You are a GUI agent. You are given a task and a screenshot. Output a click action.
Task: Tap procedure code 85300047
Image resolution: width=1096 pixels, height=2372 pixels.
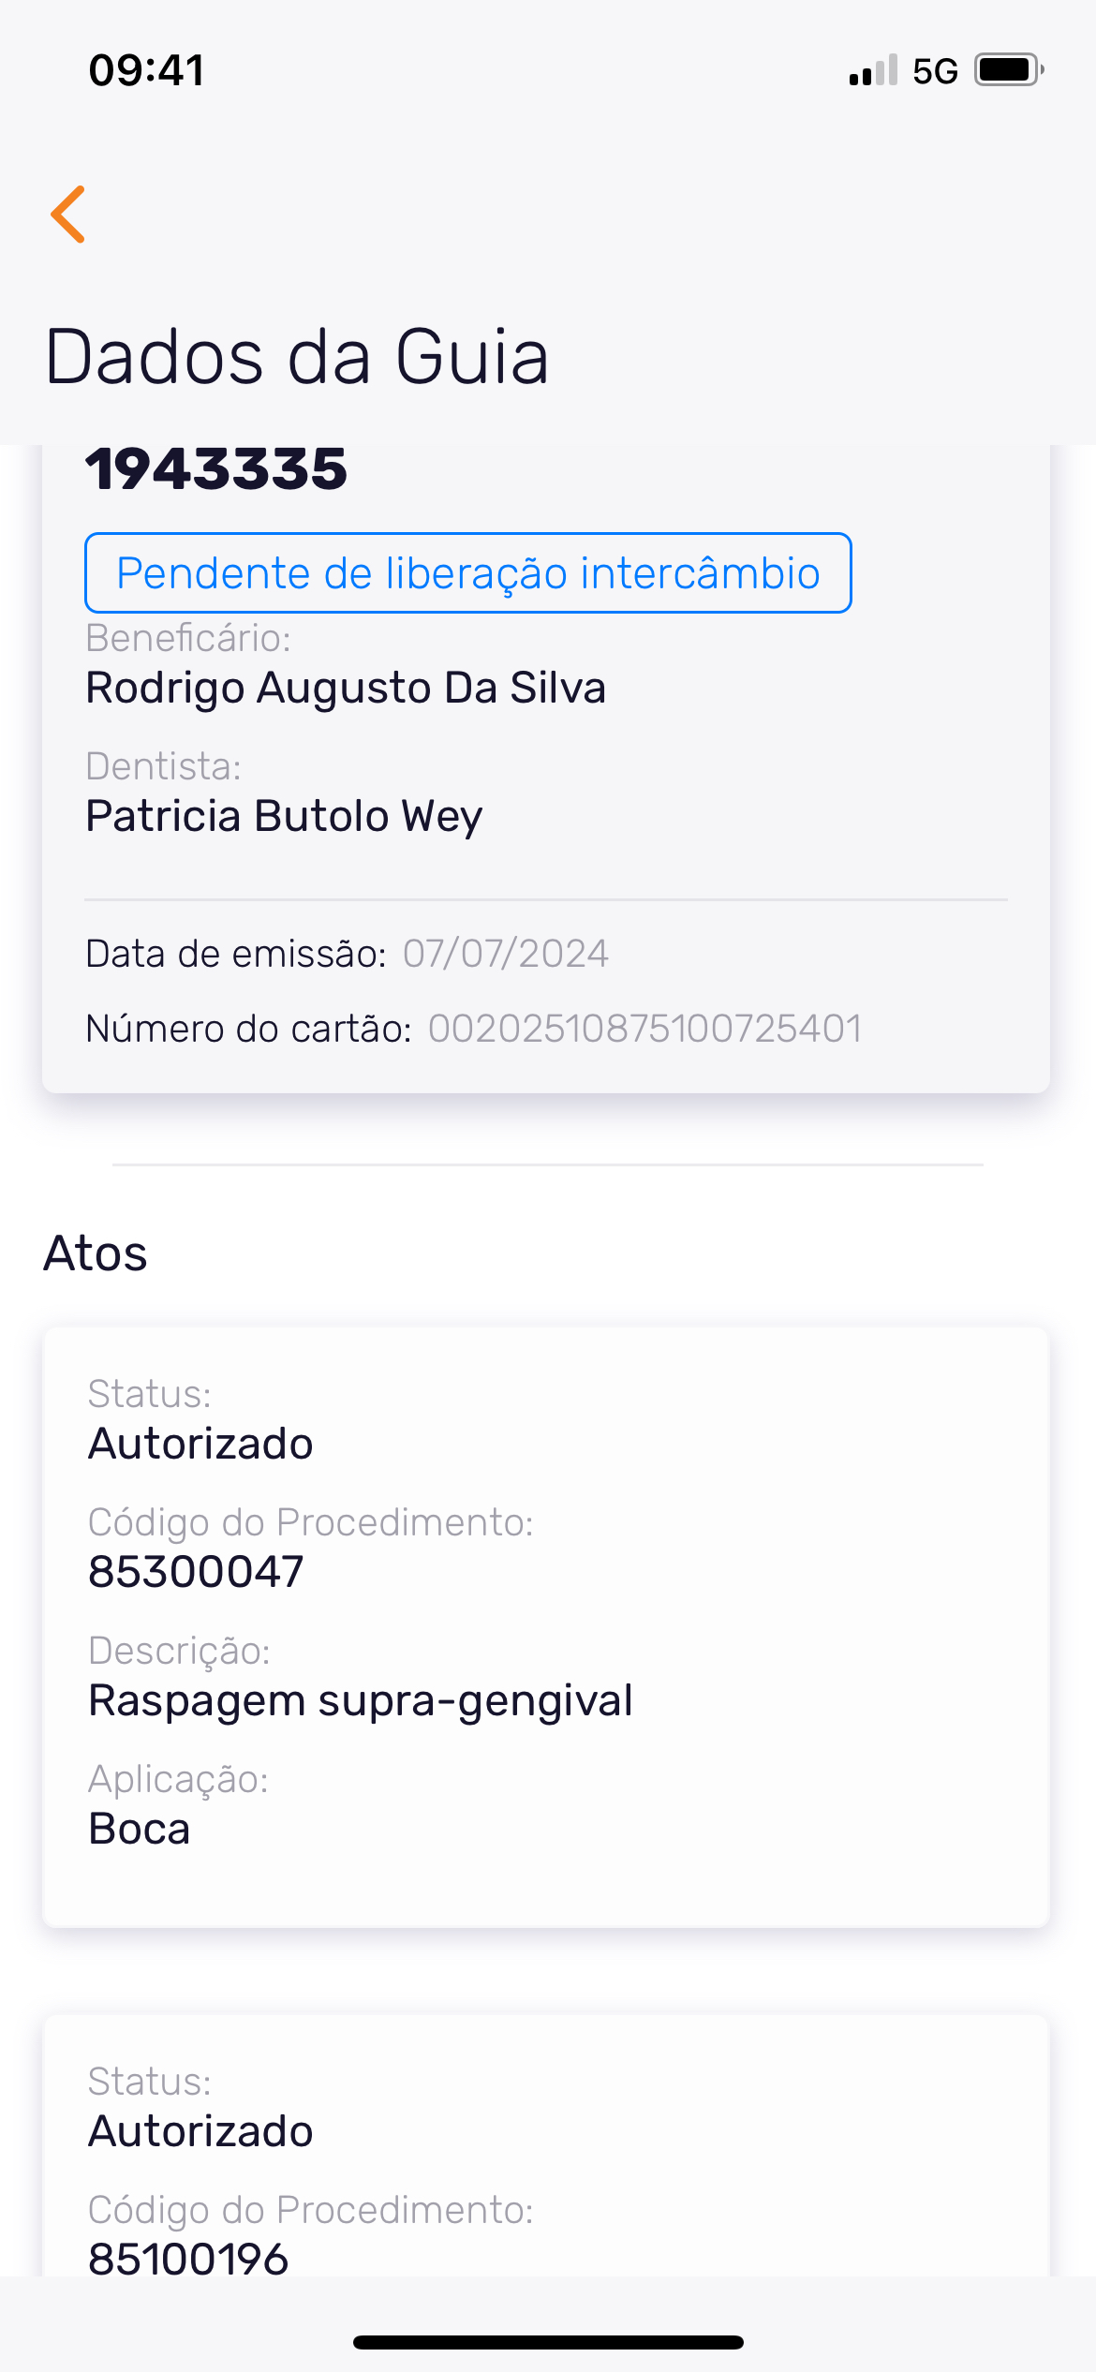(x=196, y=1572)
